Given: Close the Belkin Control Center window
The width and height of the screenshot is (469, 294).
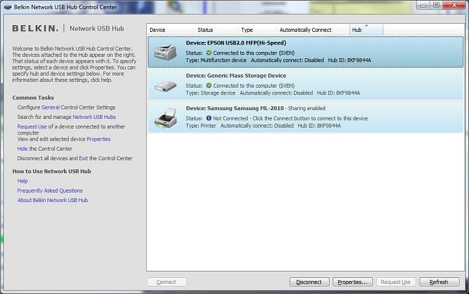Looking at the screenshot, I should pos(454,5).
